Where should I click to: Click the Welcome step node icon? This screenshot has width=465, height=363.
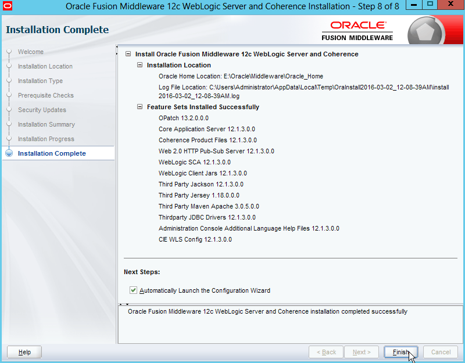[9, 52]
